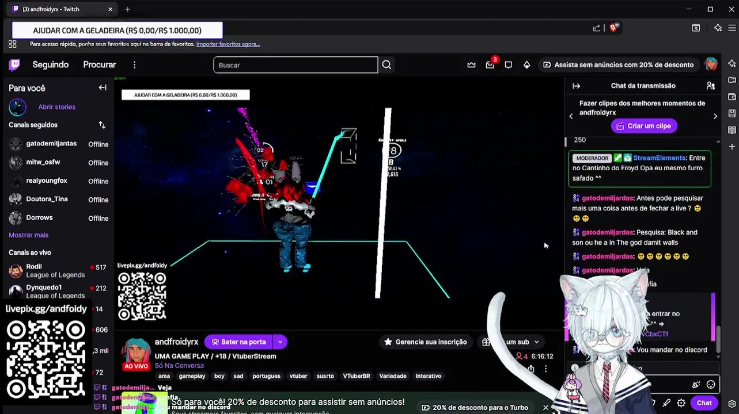Click Criar um clipe button
The image size is (739, 414).
pos(643,126)
